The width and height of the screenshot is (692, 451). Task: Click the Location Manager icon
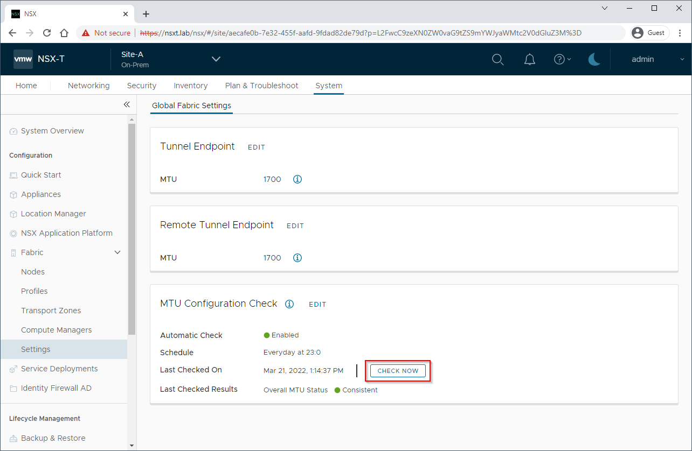(x=13, y=214)
